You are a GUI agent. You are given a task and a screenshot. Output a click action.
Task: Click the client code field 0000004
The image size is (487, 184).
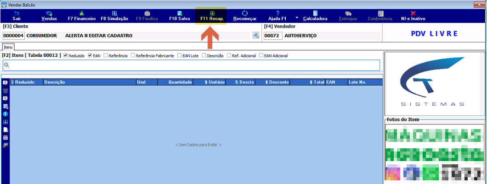point(13,36)
